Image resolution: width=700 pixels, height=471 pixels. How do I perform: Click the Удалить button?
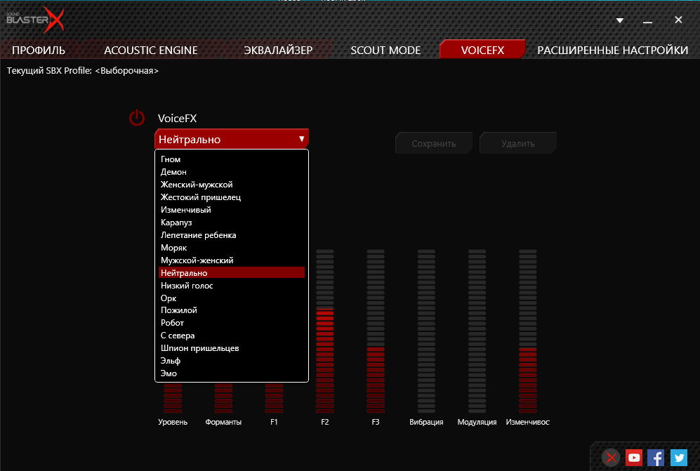pyautogui.click(x=518, y=143)
